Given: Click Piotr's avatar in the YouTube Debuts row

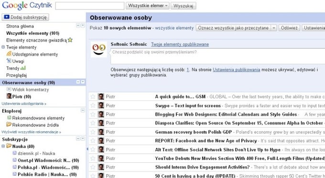Looking at the screenshot, I should 101,158.
